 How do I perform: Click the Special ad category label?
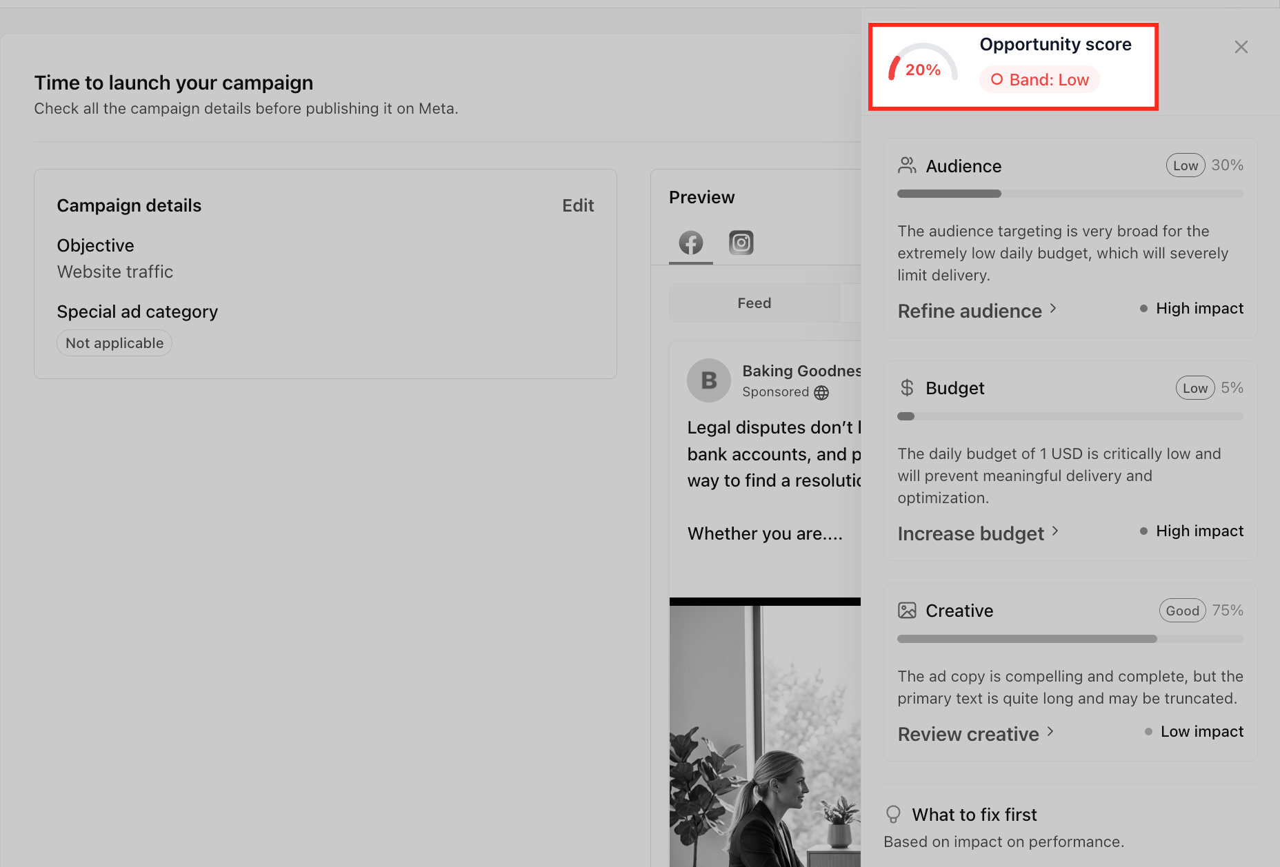(137, 312)
